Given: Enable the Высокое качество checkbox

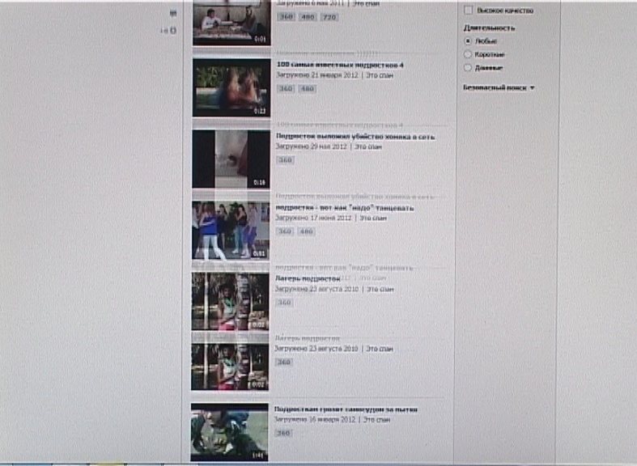Looking at the screenshot, I should 468,11.
